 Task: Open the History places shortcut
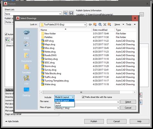[26, 46]
